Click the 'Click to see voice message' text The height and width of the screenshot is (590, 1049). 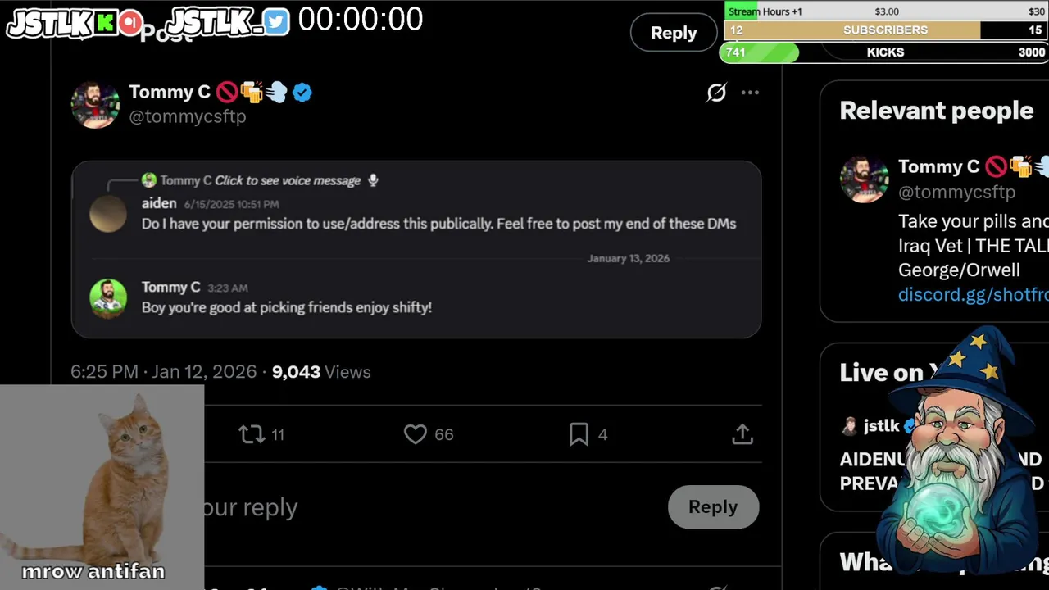(x=288, y=180)
